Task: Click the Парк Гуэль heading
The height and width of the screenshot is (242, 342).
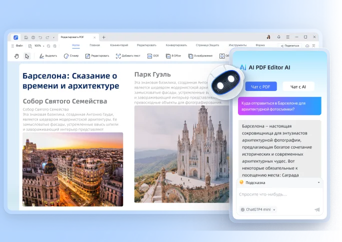Action: coord(152,74)
